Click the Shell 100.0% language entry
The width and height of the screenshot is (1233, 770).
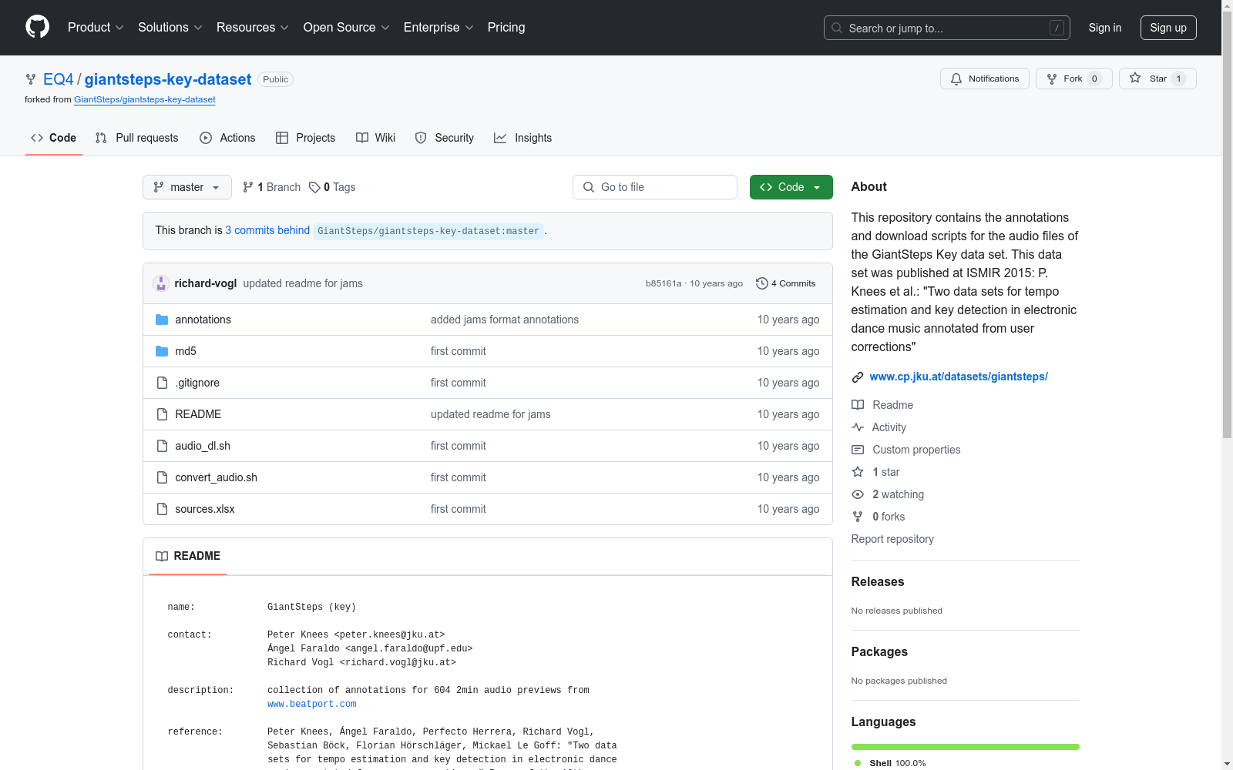[890, 763]
